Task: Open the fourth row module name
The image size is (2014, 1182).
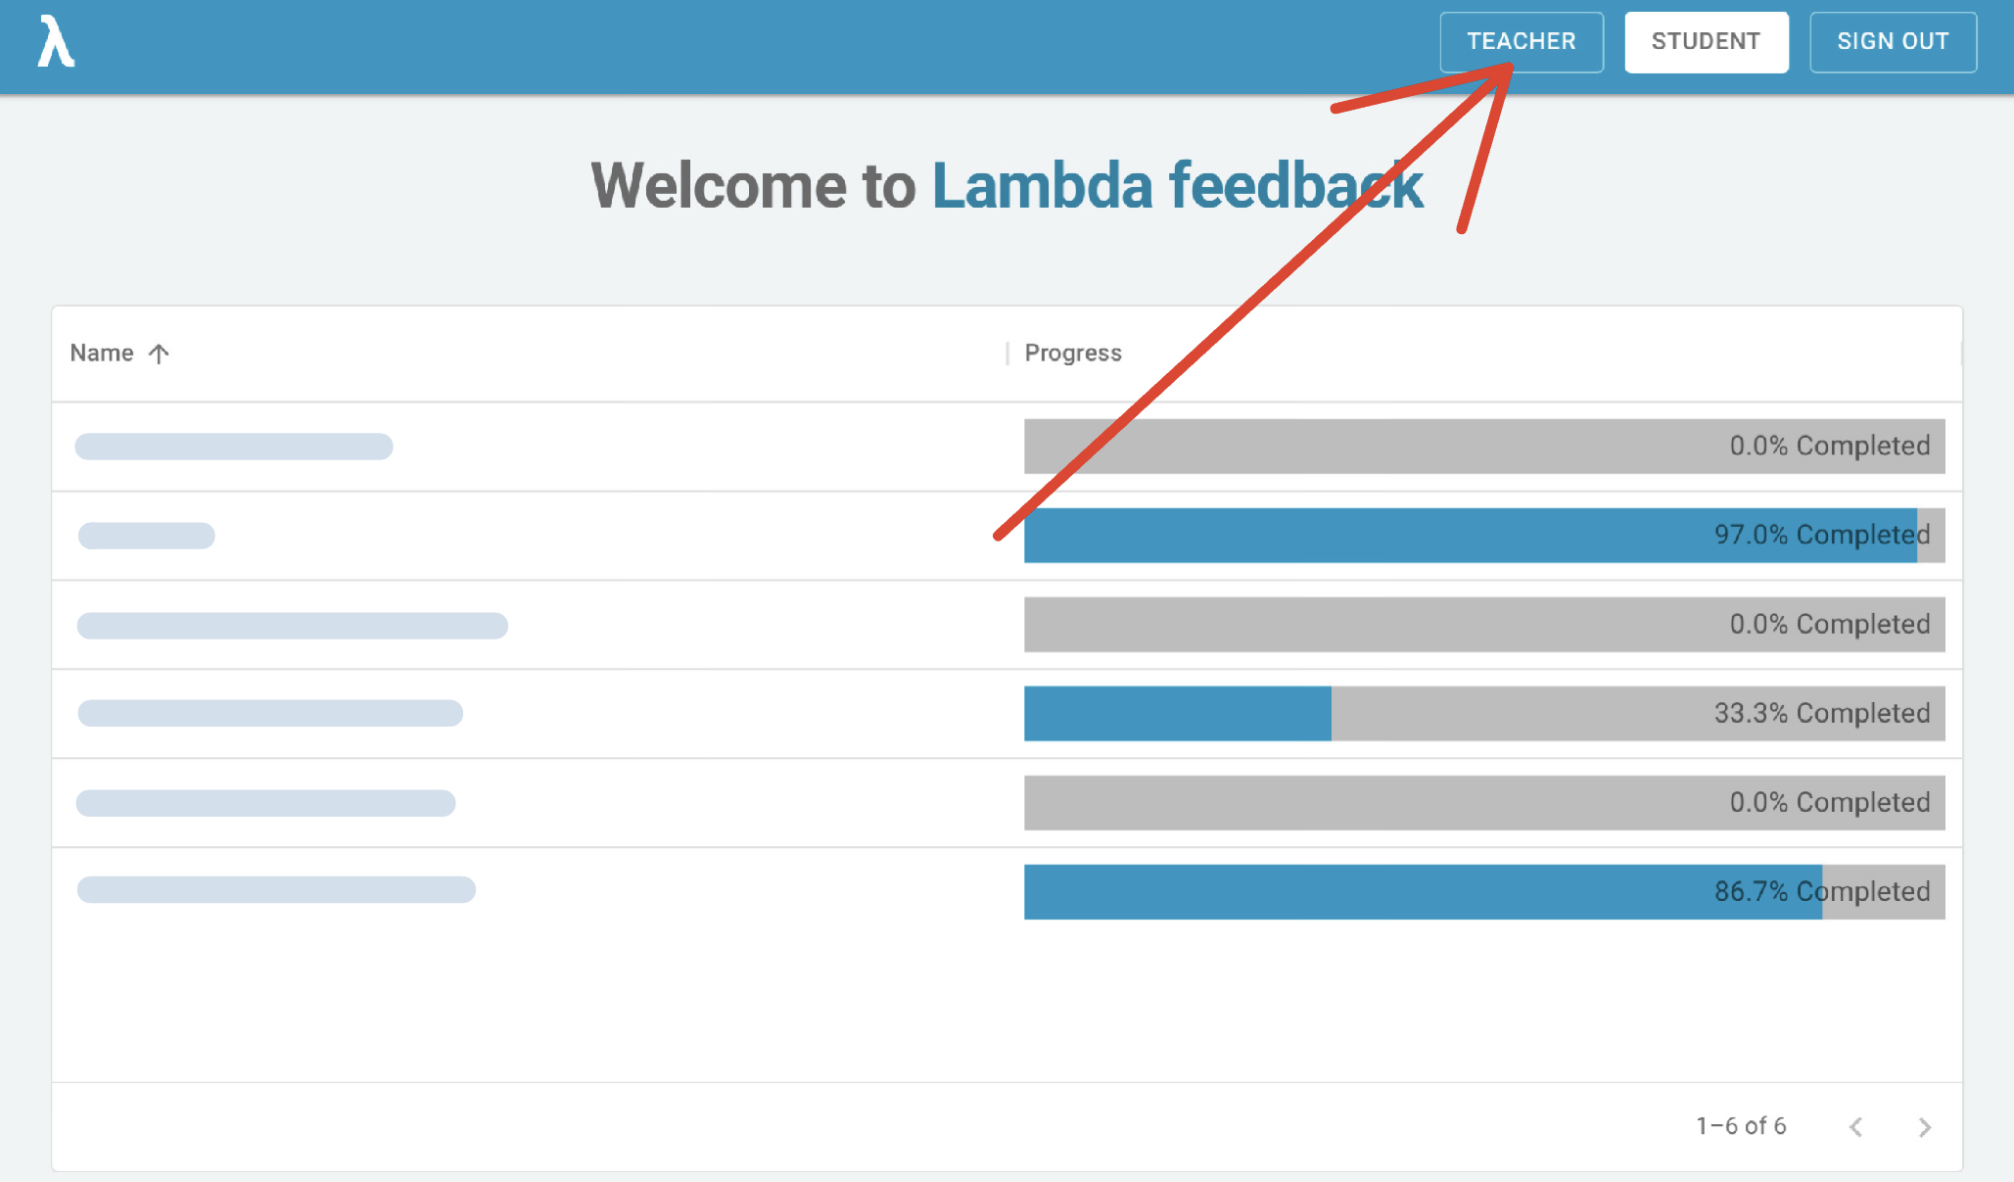Action: (x=270, y=713)
